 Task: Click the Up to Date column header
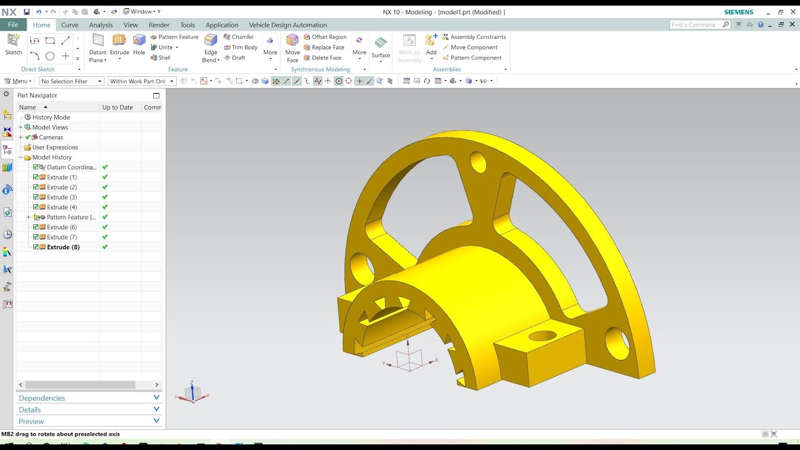pyautogui.click(x=121, y=107)
